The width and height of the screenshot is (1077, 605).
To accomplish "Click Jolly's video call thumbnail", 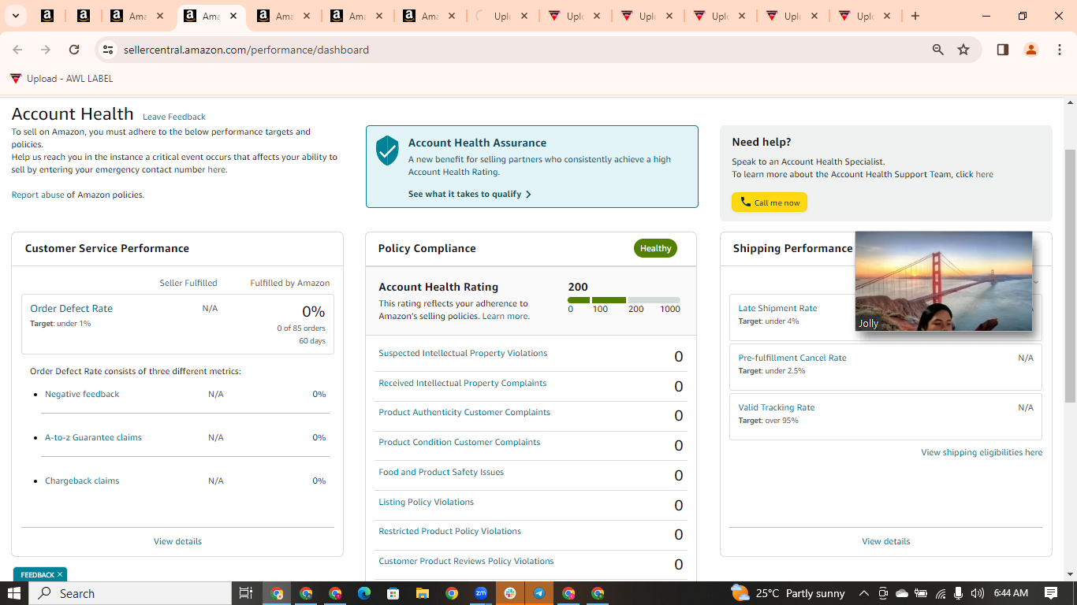I will pos(944,281).
